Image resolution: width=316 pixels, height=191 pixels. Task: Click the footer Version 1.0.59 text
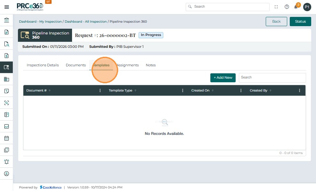(95, 187)
